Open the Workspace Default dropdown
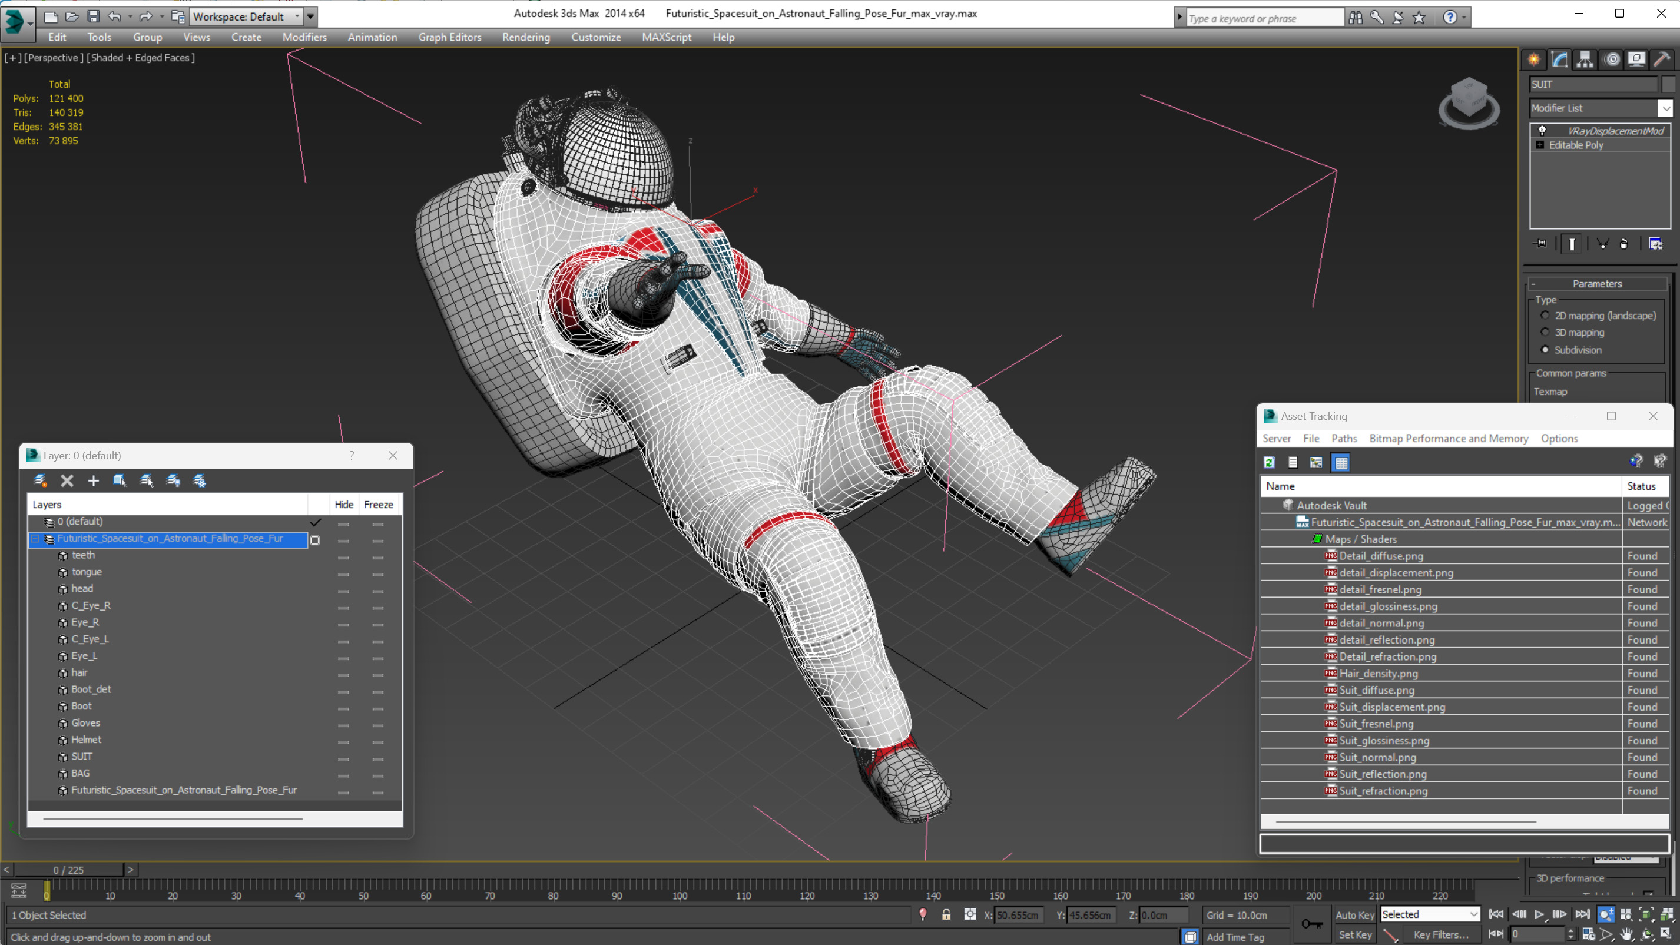The width and height of the screenshot is (1680, 945). pos(297,16)
